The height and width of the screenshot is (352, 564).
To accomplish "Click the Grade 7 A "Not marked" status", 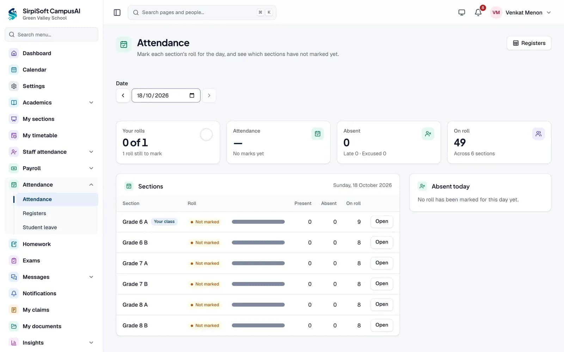I will [x=205, y=263].
